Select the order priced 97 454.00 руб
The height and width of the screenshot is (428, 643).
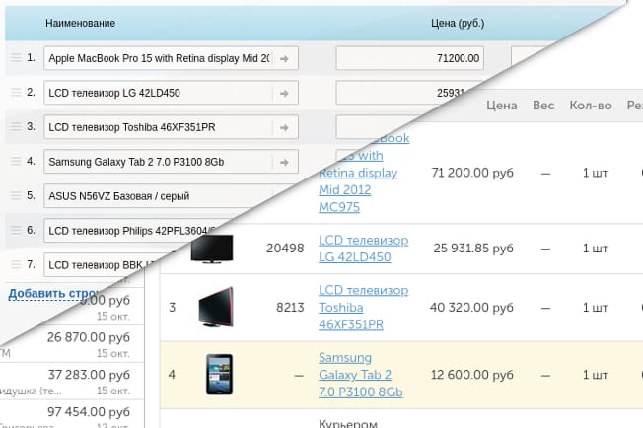72,415
